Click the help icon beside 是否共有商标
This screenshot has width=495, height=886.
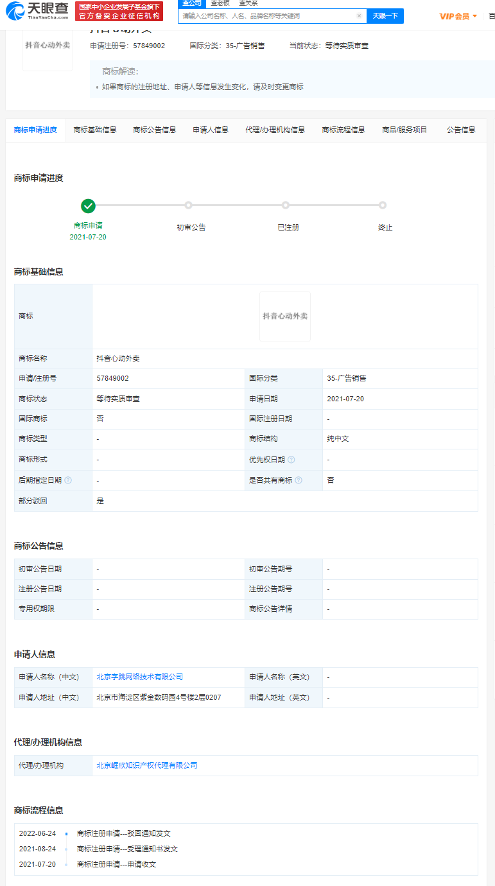click(x=299, y=480)
